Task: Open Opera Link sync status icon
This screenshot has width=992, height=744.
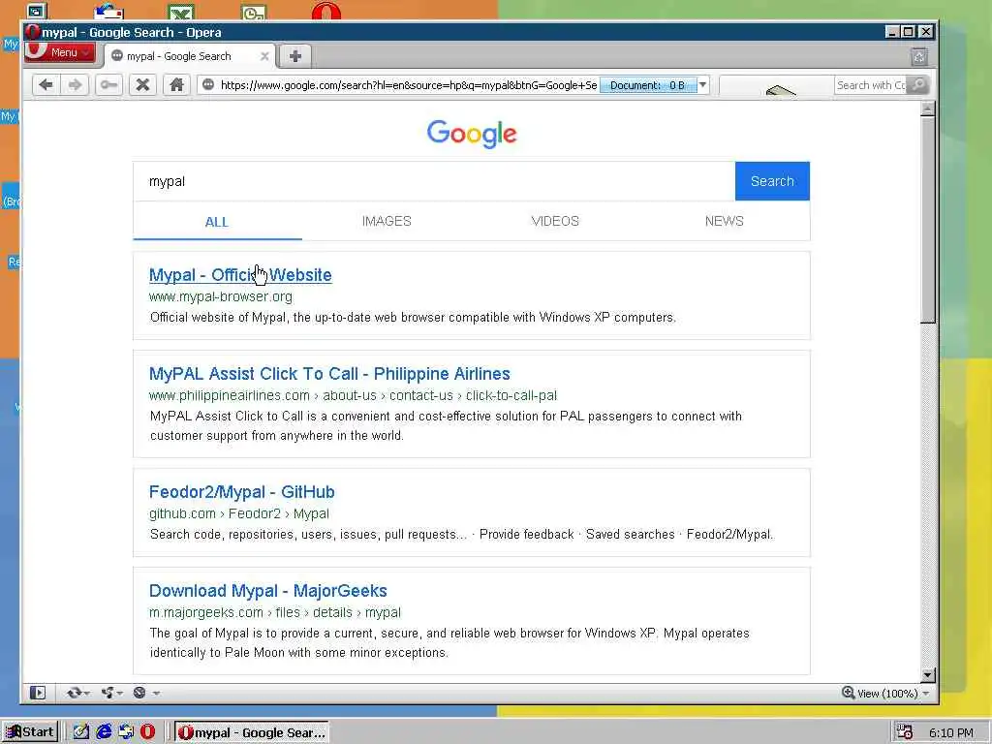Action: (74, 693)
